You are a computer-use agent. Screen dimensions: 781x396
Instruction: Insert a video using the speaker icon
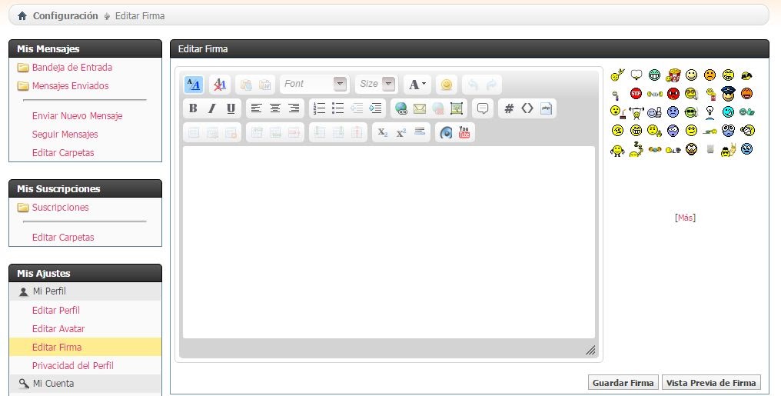coord(446,132)
